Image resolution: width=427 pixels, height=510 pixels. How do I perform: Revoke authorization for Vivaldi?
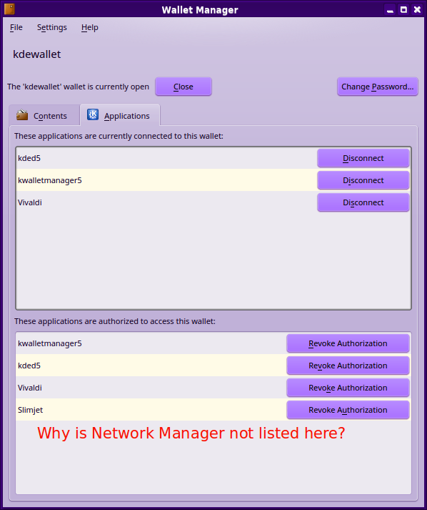coord(348,388)
